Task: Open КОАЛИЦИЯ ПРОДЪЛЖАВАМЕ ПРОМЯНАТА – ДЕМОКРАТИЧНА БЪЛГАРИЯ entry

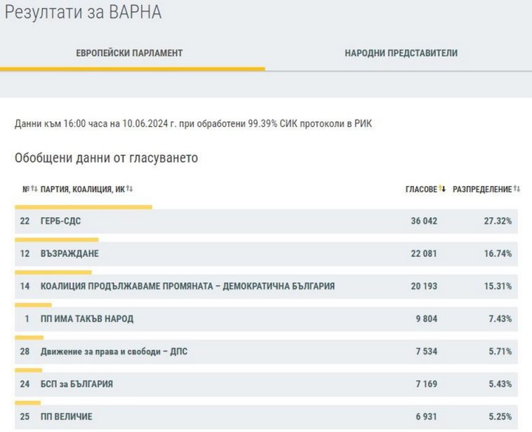Action: [187, 286]
